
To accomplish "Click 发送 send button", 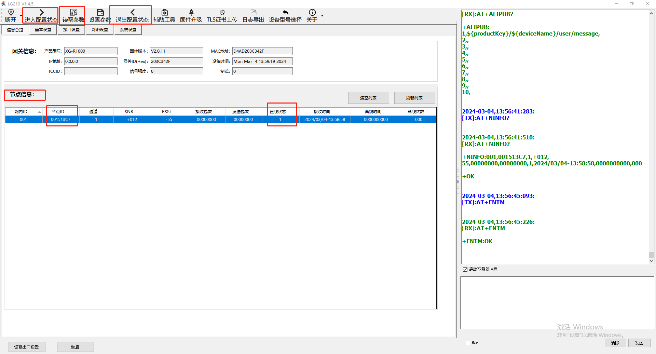I will (639, 343).
